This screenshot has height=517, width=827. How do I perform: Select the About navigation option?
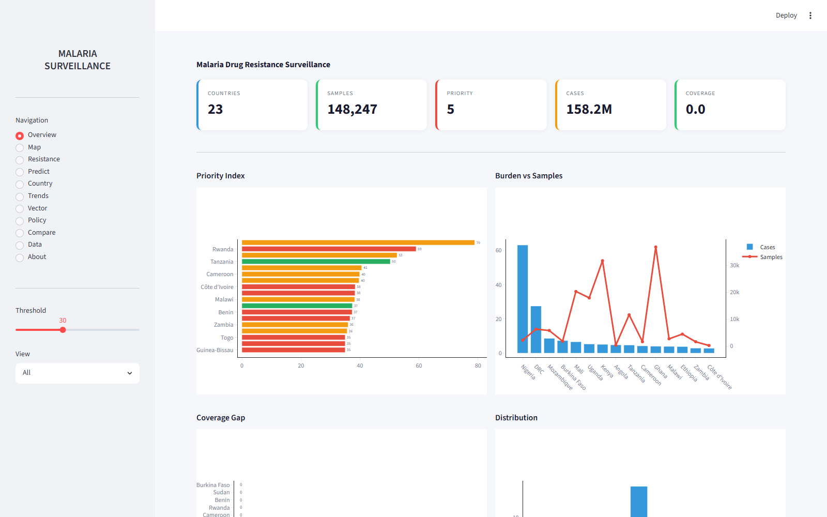click(31, 257)
